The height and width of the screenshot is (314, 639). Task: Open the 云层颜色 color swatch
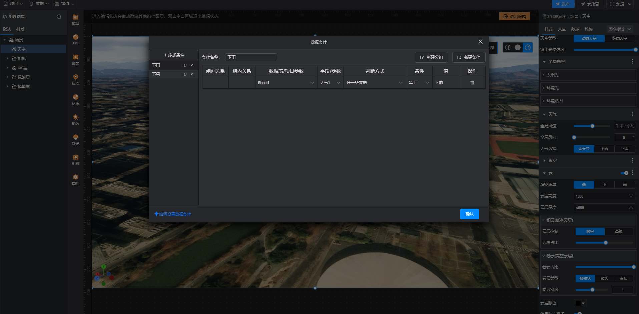pyautogui.click(x=580, y=303)
